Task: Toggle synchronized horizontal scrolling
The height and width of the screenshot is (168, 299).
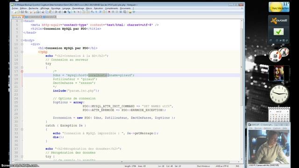Action: pyautogui.click(x=87, y=12)
